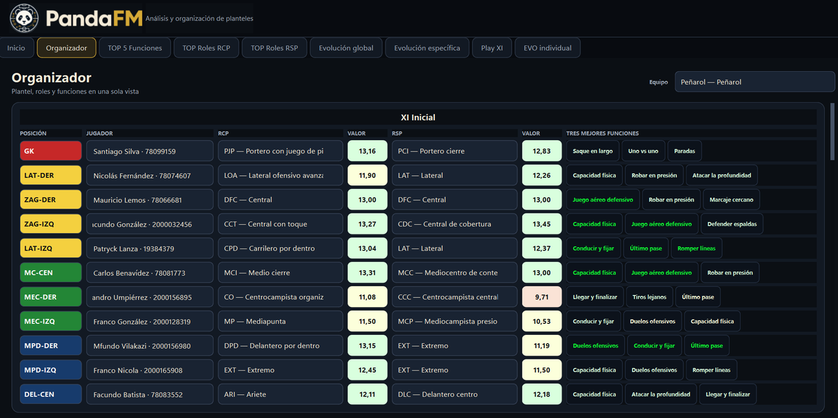Click the 9,71 value cell
838x418 pixels.
click(542, 297)
